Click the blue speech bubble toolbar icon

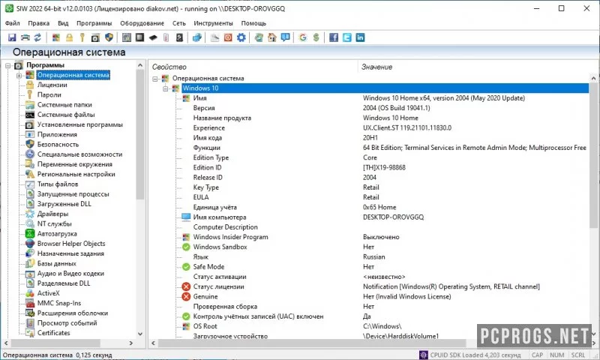[285, 37]
